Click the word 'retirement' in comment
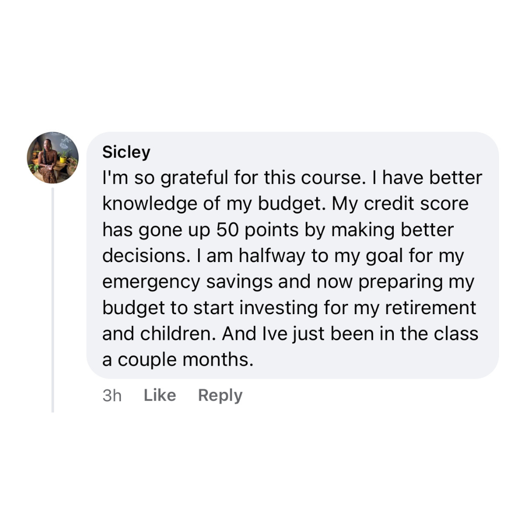This screenshot has width=531, height=531. 430,308
